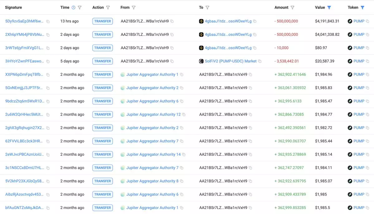374x214 pixels.
Task: Copy PUMP token in the $1,985.07 row
Action: point(367,181)
